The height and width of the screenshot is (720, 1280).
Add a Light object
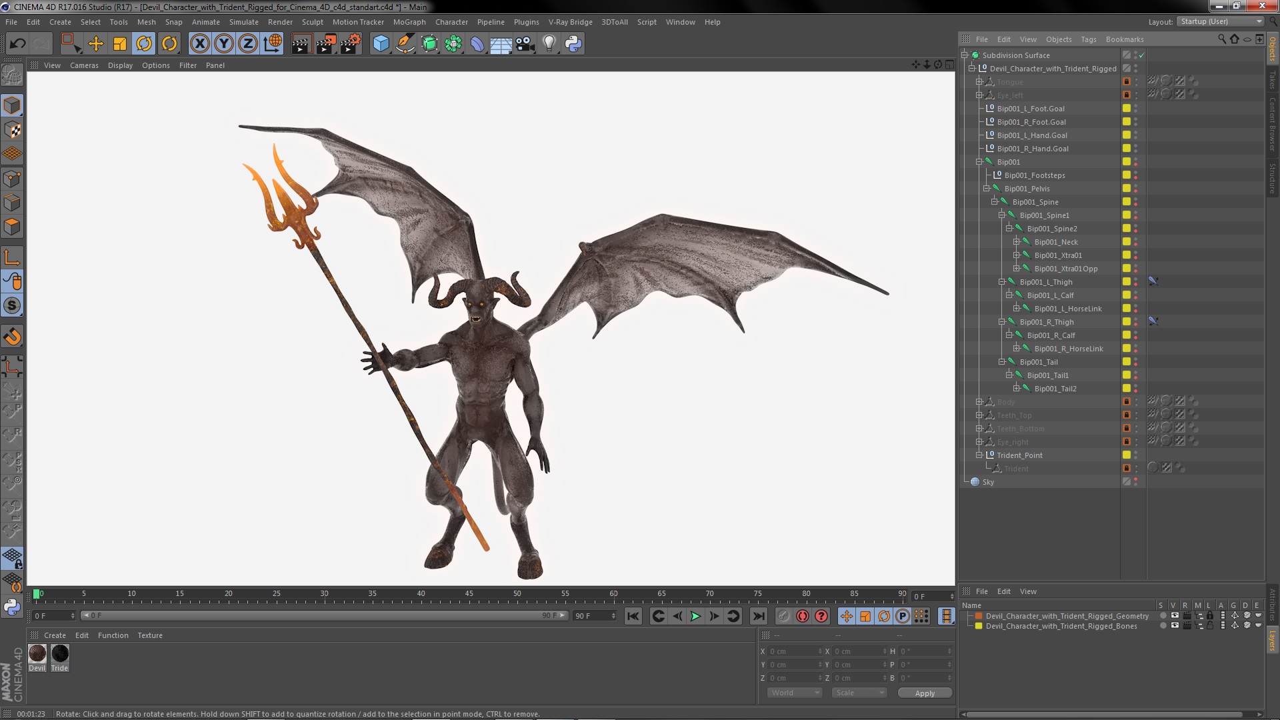[x=549, y=44]
